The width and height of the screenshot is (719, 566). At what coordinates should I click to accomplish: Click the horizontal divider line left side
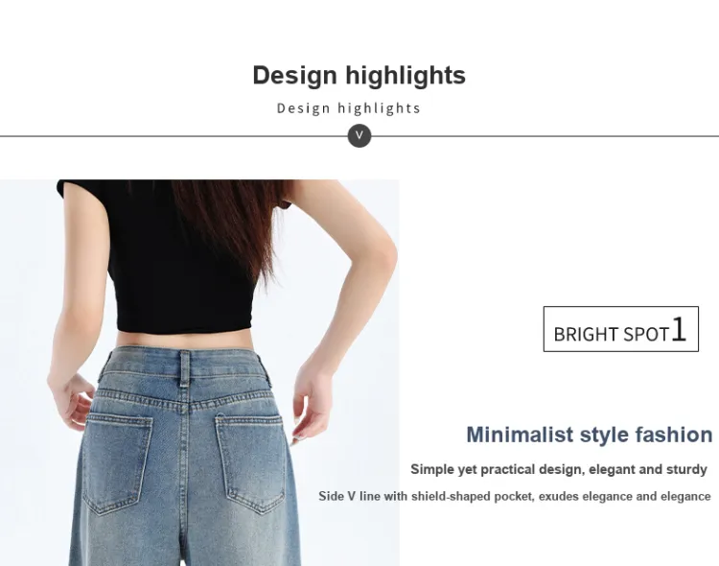coord(174,136)
